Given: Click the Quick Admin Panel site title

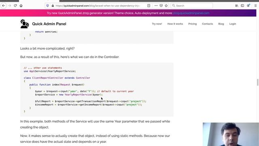Looking at the screenshot, I should [x=49, y=24].
